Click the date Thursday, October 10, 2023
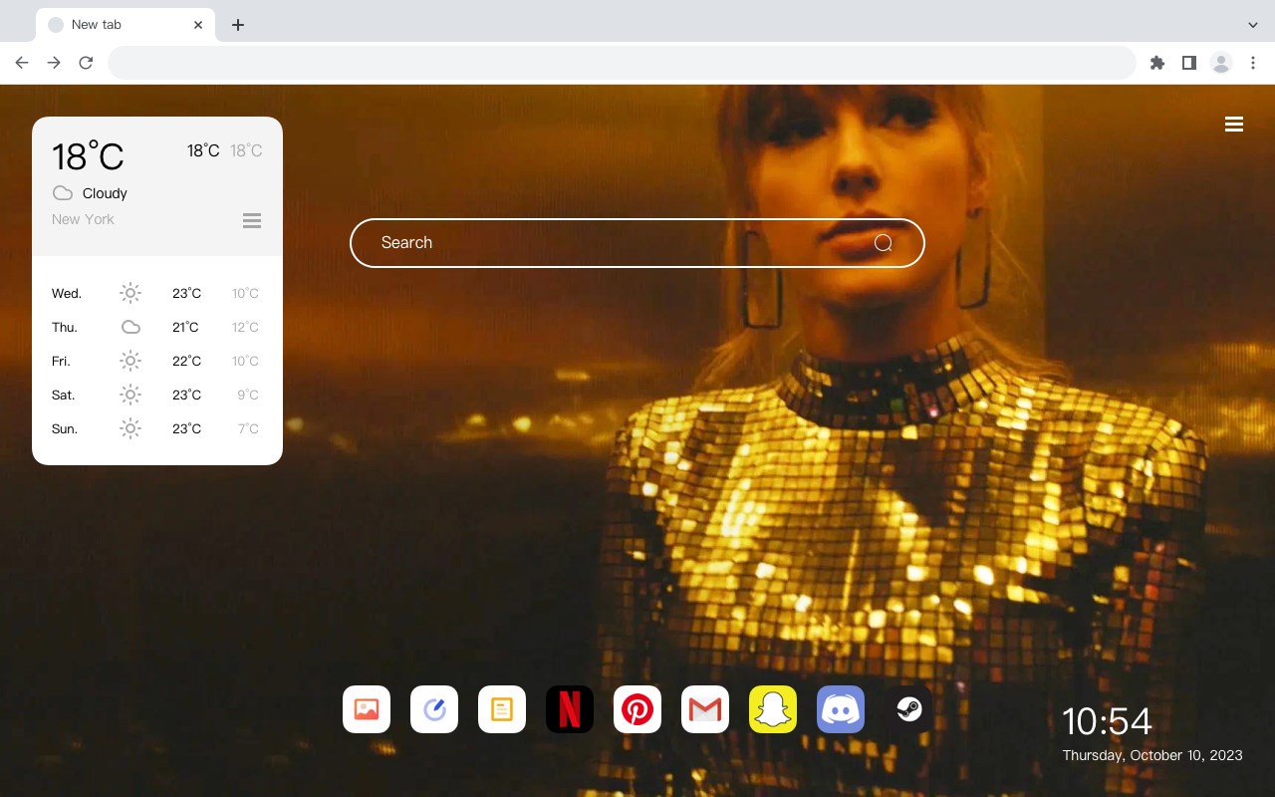 [x=1152, y=755]
